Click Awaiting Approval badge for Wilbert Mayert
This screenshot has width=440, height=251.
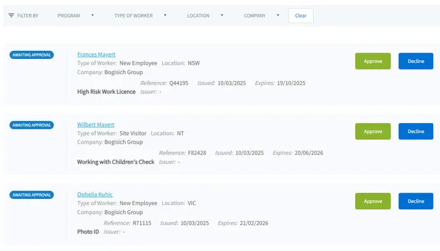pos(32,125)
